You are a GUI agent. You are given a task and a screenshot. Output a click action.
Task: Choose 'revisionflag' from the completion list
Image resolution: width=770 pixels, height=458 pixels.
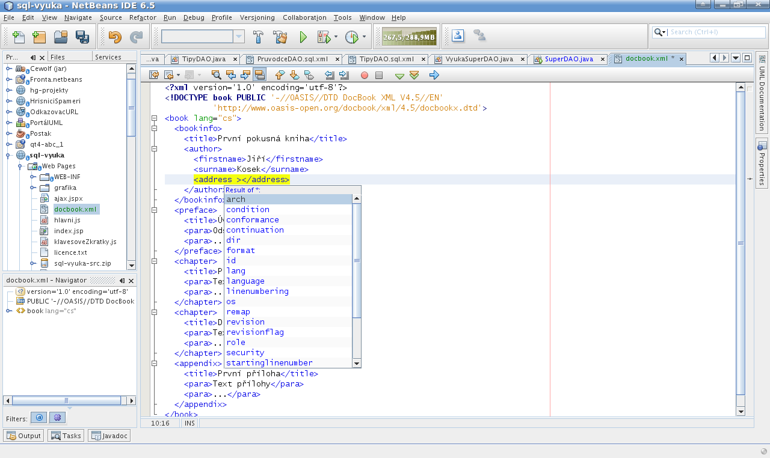(288, 332)
